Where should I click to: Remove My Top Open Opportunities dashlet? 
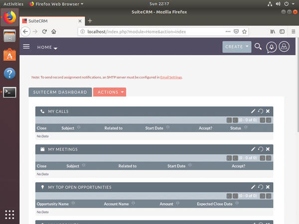[x=268, y=187]
